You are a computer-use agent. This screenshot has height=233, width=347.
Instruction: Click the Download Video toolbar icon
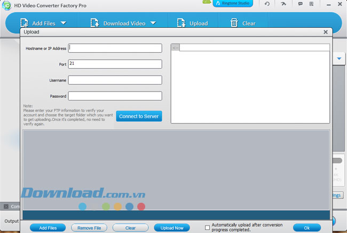[x=94, y=23]
